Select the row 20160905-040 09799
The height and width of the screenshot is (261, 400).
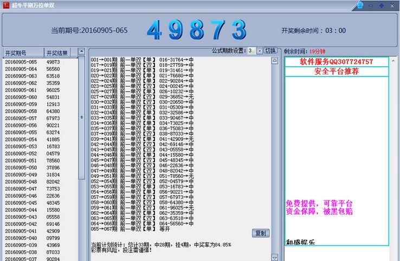tap(40, 238)
